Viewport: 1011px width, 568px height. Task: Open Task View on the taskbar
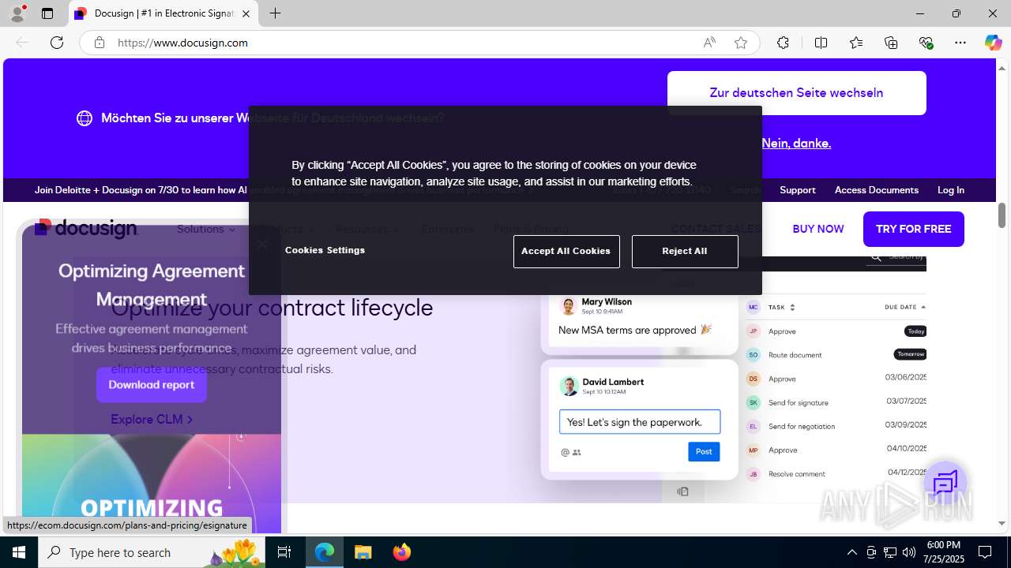(285, 552)
